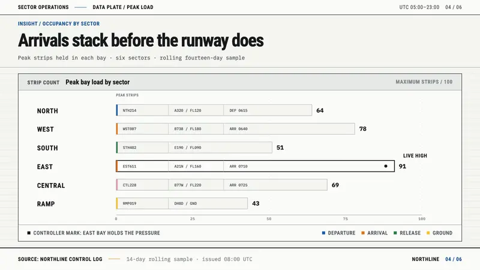Click the B738 / FL180 cell
480x270 pixels.
[x=196, y=129]
